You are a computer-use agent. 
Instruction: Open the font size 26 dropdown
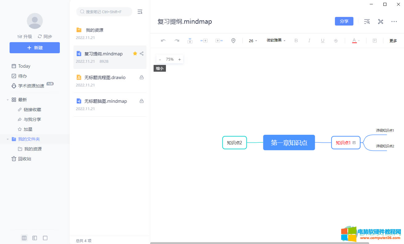pyautogui.click(x=253, y=41)
